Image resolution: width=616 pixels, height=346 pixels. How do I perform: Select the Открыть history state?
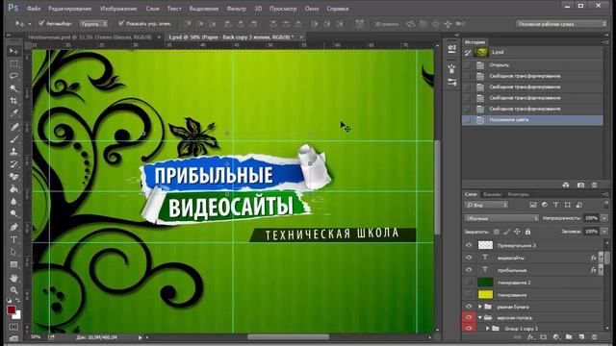[x=532, y=65]
